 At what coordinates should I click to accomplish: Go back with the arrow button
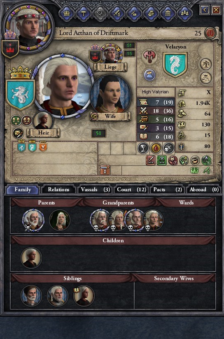(205, 10)
